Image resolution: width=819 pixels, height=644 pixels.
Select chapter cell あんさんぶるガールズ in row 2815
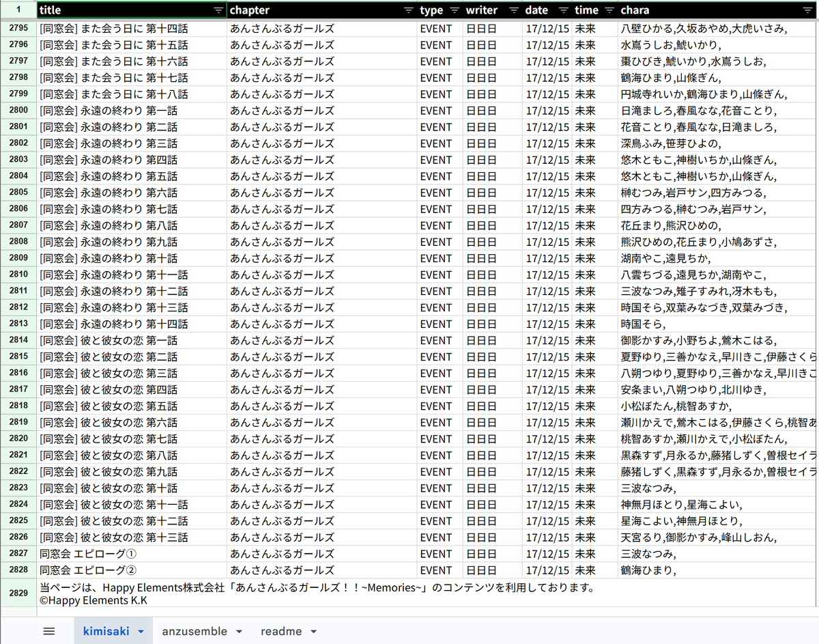[x=321, y=356]
